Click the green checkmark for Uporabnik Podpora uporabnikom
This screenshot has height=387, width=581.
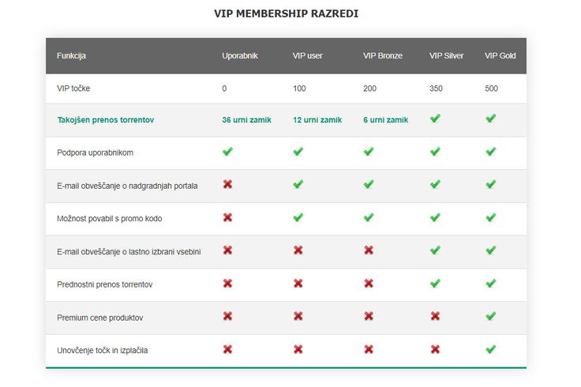pyautogui.click(x=227, y=152)
